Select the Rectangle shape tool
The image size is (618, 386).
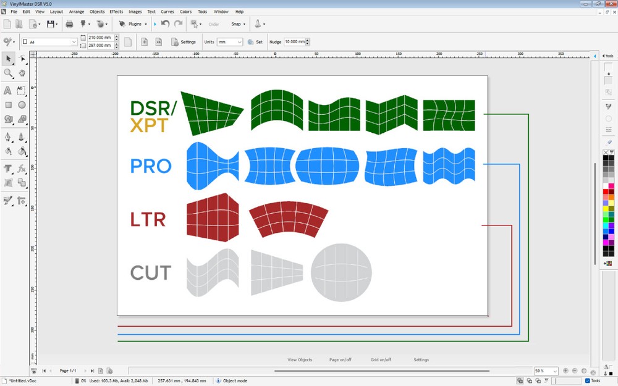click(x=7, y=105)
